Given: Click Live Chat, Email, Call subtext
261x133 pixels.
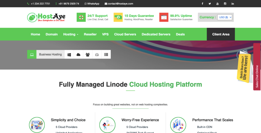Looking at the screenshot, I should click(x=98, y=19).
